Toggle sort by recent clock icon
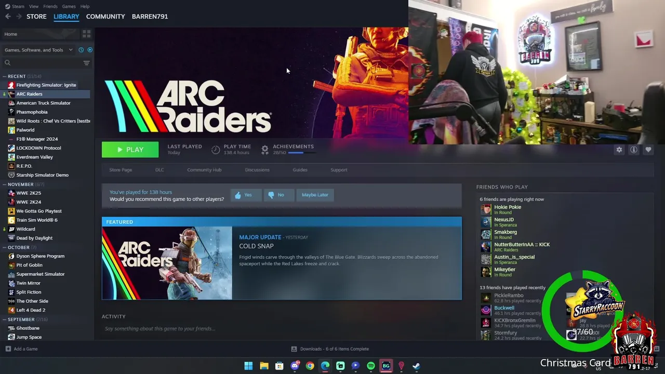665x374 pixels. tap(81, 50)
